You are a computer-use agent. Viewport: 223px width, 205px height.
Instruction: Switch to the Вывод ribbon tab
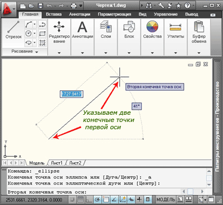click(x=192, y=14)
